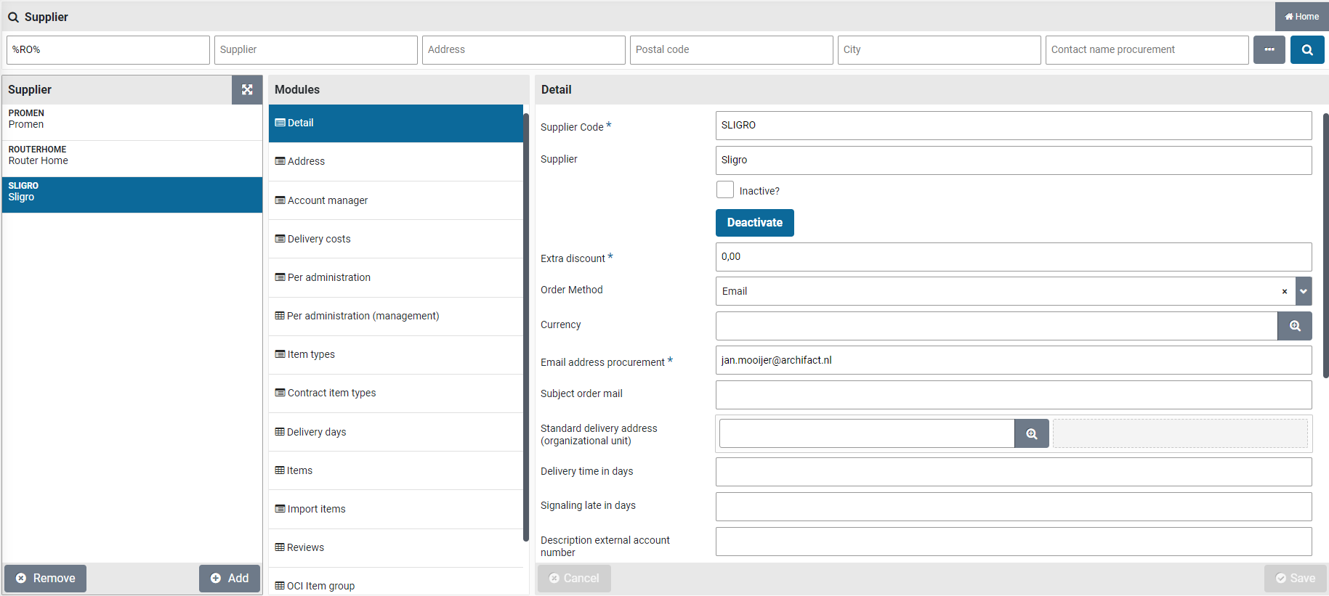Open the Contract item types module
Image resolution: width=1329 pixels, height=596 pixels.
tap(331, 393)
